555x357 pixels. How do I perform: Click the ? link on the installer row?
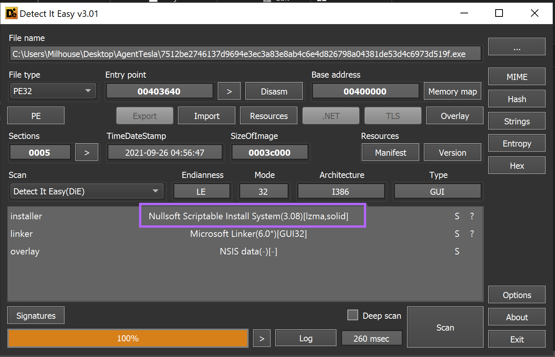[472, 216]
